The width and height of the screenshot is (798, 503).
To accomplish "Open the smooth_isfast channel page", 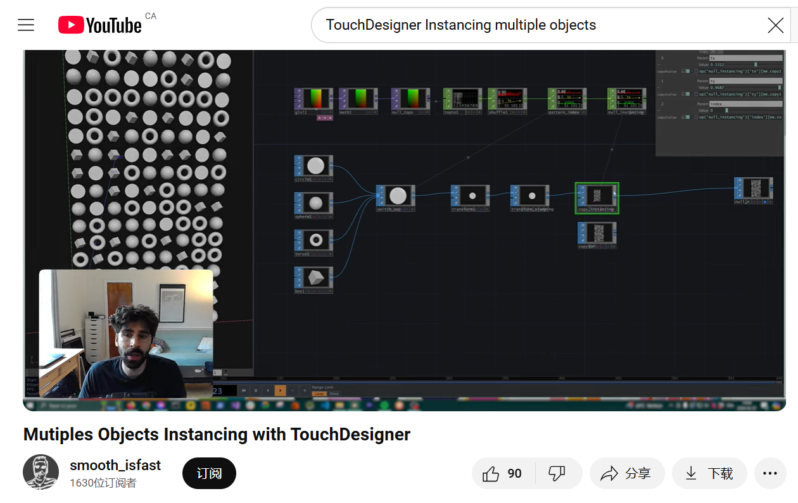I will [x=116, y=464].
